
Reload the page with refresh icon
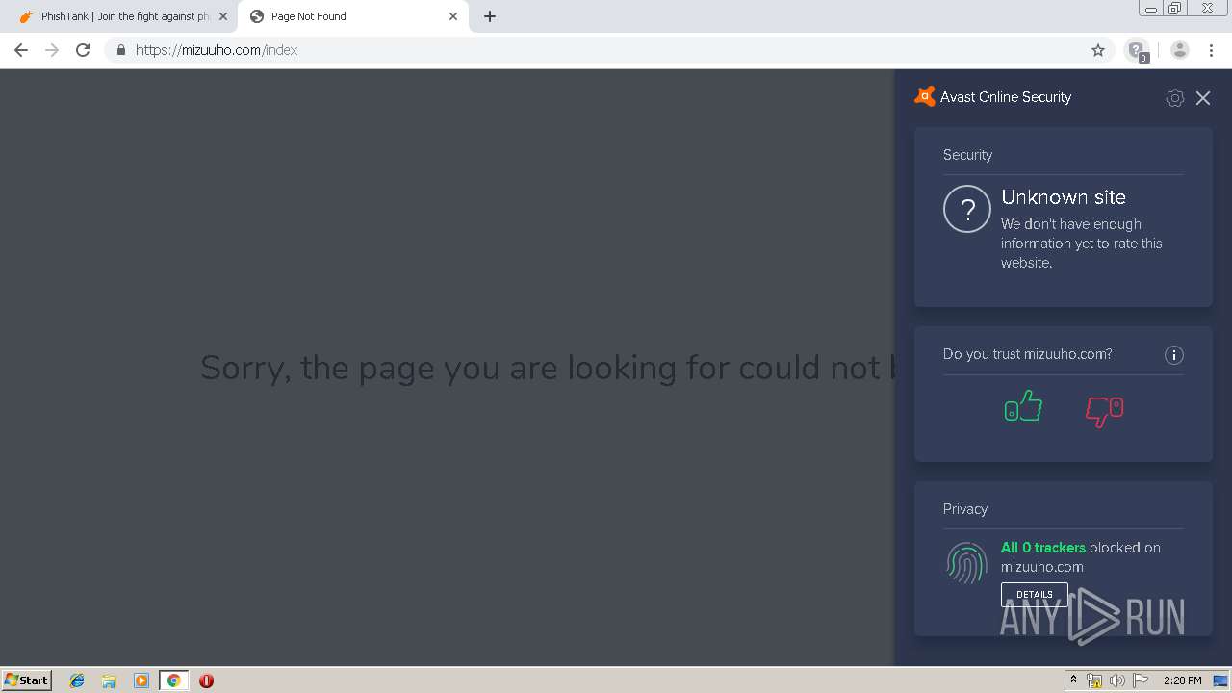(x=83, y=50)
